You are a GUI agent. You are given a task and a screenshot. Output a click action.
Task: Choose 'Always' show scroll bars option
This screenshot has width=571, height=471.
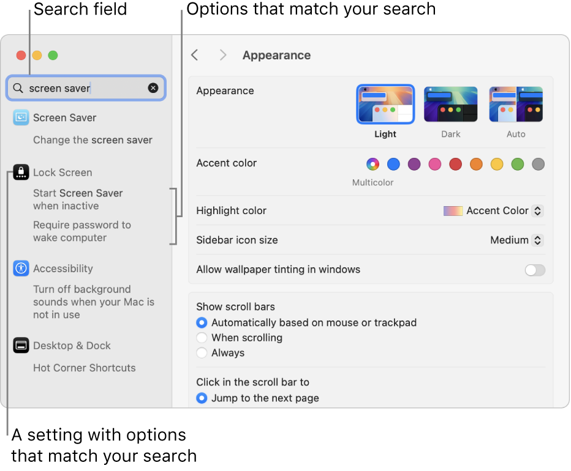coord(202,353)
